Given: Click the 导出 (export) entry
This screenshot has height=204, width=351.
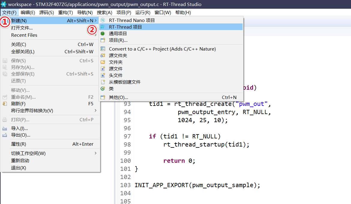Looking at the screenshot, I should 21,135.
